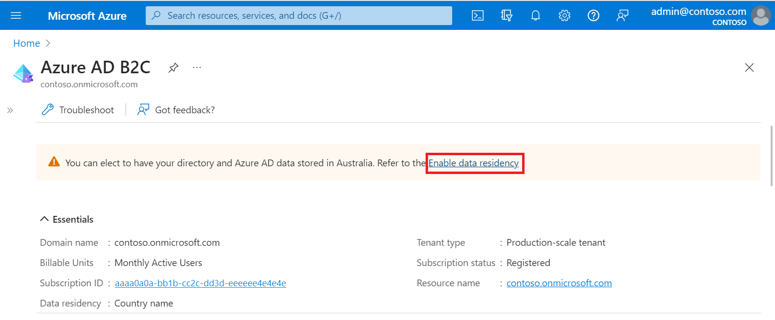Click Got feedback? in the command bar

[x=176, y=110]
